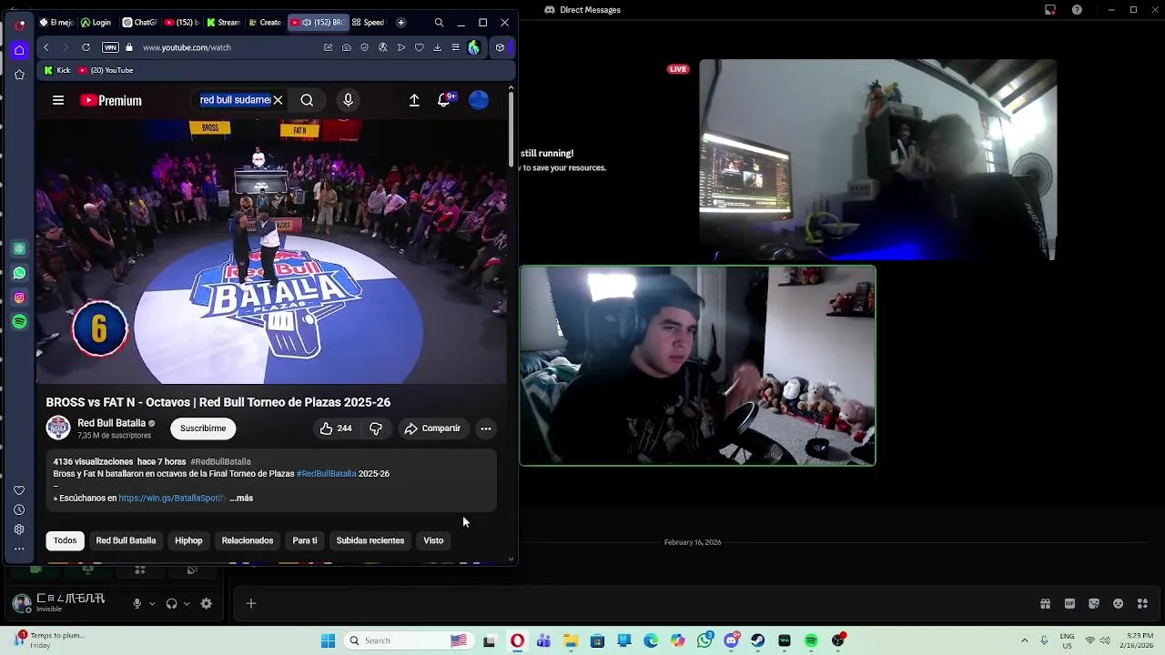Click the YouTube search magnifier button
Image resolution: width=1165 pixels, height=655 pixels.
click(307, 101)
